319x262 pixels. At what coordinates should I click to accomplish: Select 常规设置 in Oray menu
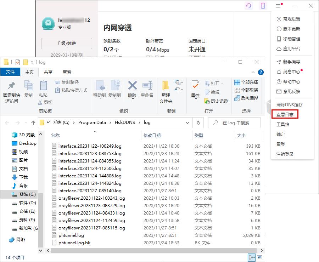coord(289,19)
